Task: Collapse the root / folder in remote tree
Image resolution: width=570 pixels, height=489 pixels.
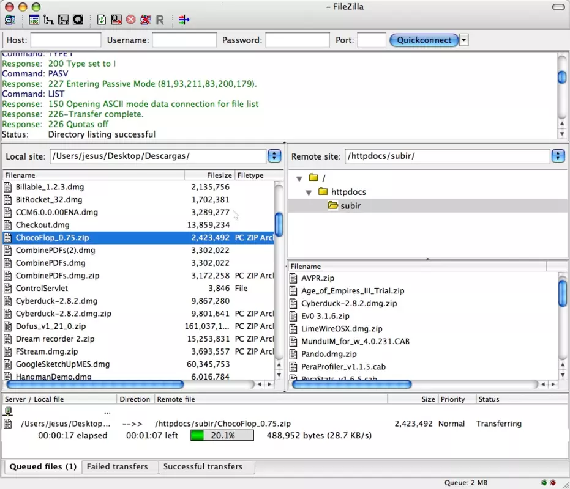Action: [x=299, y=178]
